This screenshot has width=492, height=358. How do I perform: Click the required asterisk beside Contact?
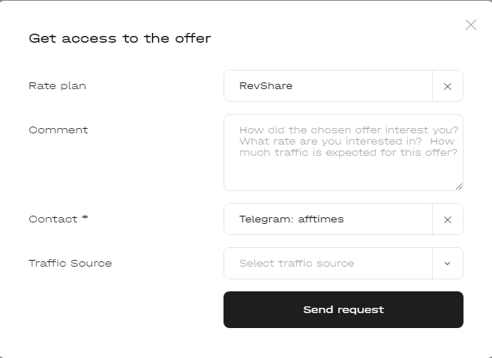pos(85,219)
